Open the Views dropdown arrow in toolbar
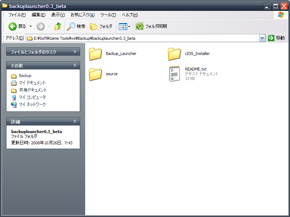This screenshot has width=290, height=217. [129, 26]
